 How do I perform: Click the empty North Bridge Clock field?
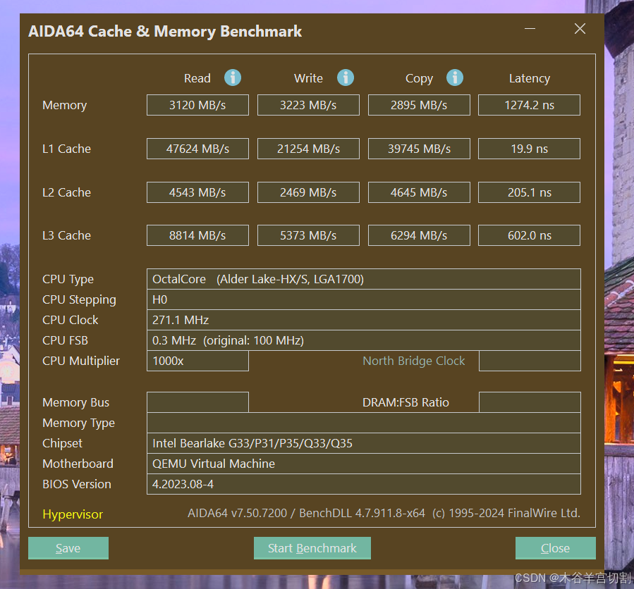(530, 361)
